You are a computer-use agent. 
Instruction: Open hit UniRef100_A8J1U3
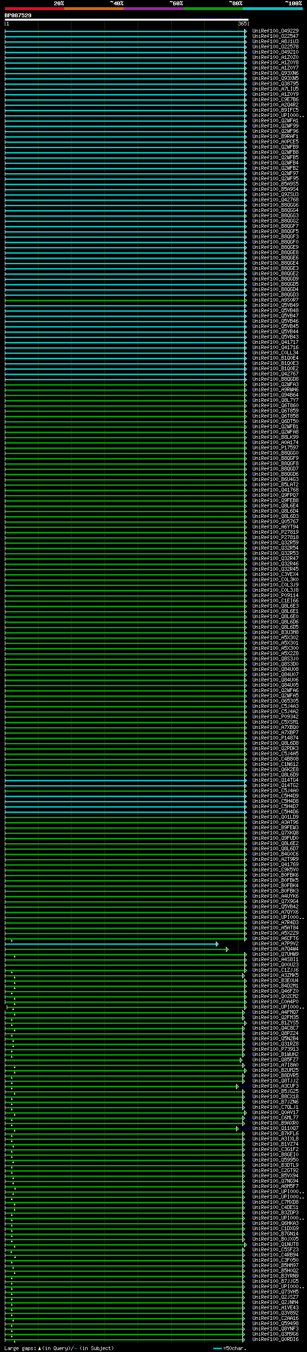[275, 41]
